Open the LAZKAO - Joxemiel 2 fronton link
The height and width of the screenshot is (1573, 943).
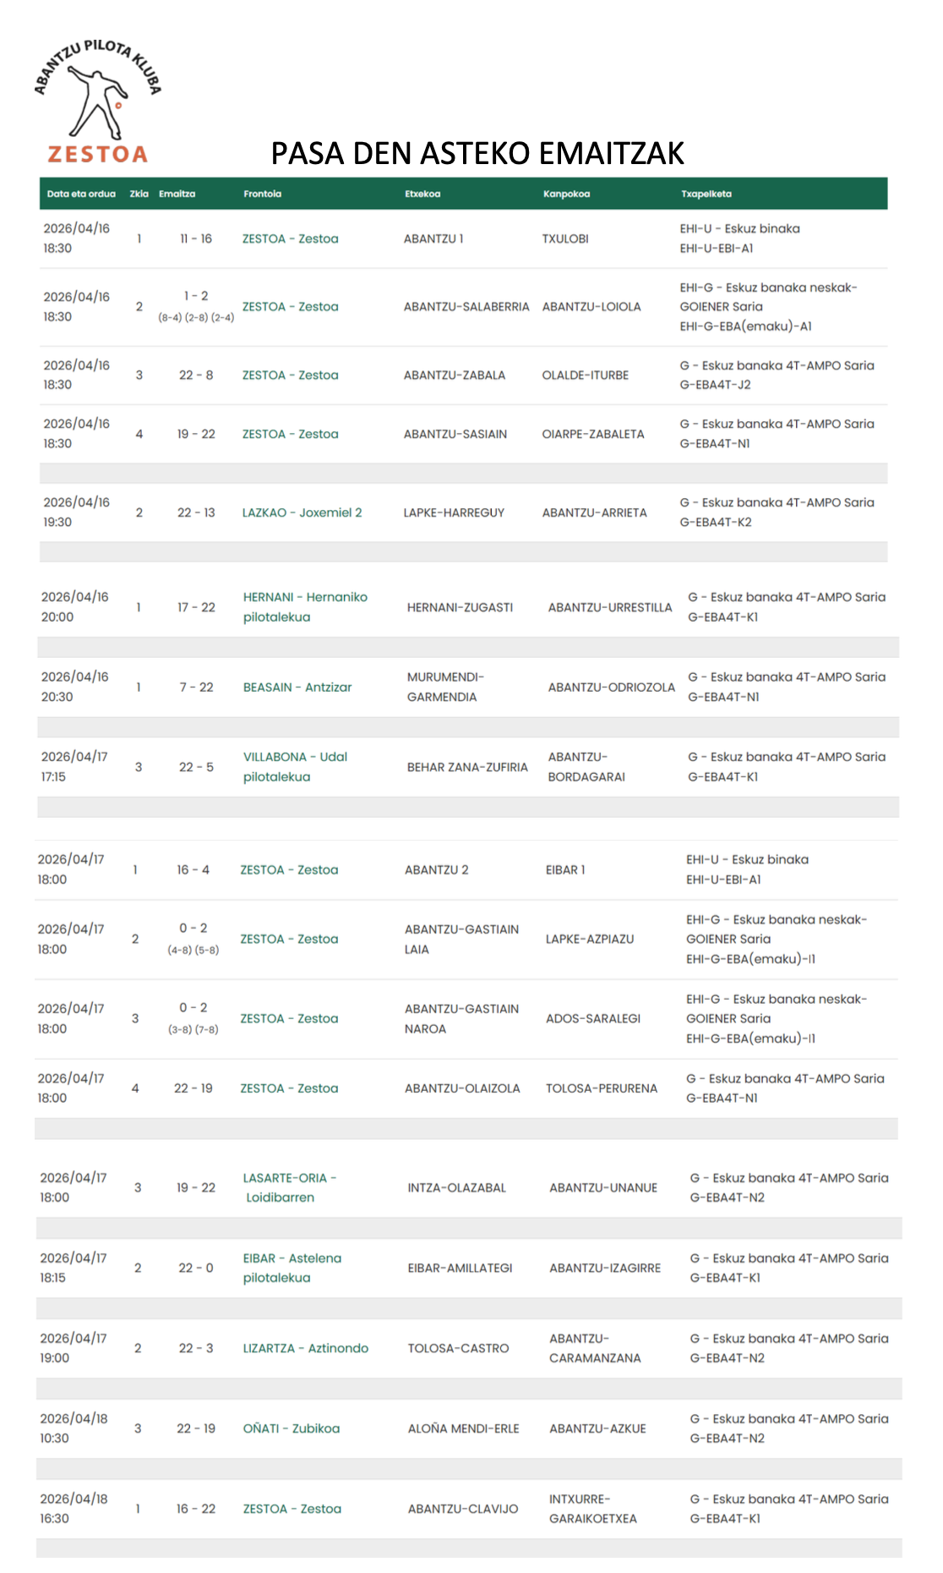click(x=302, y=512)
